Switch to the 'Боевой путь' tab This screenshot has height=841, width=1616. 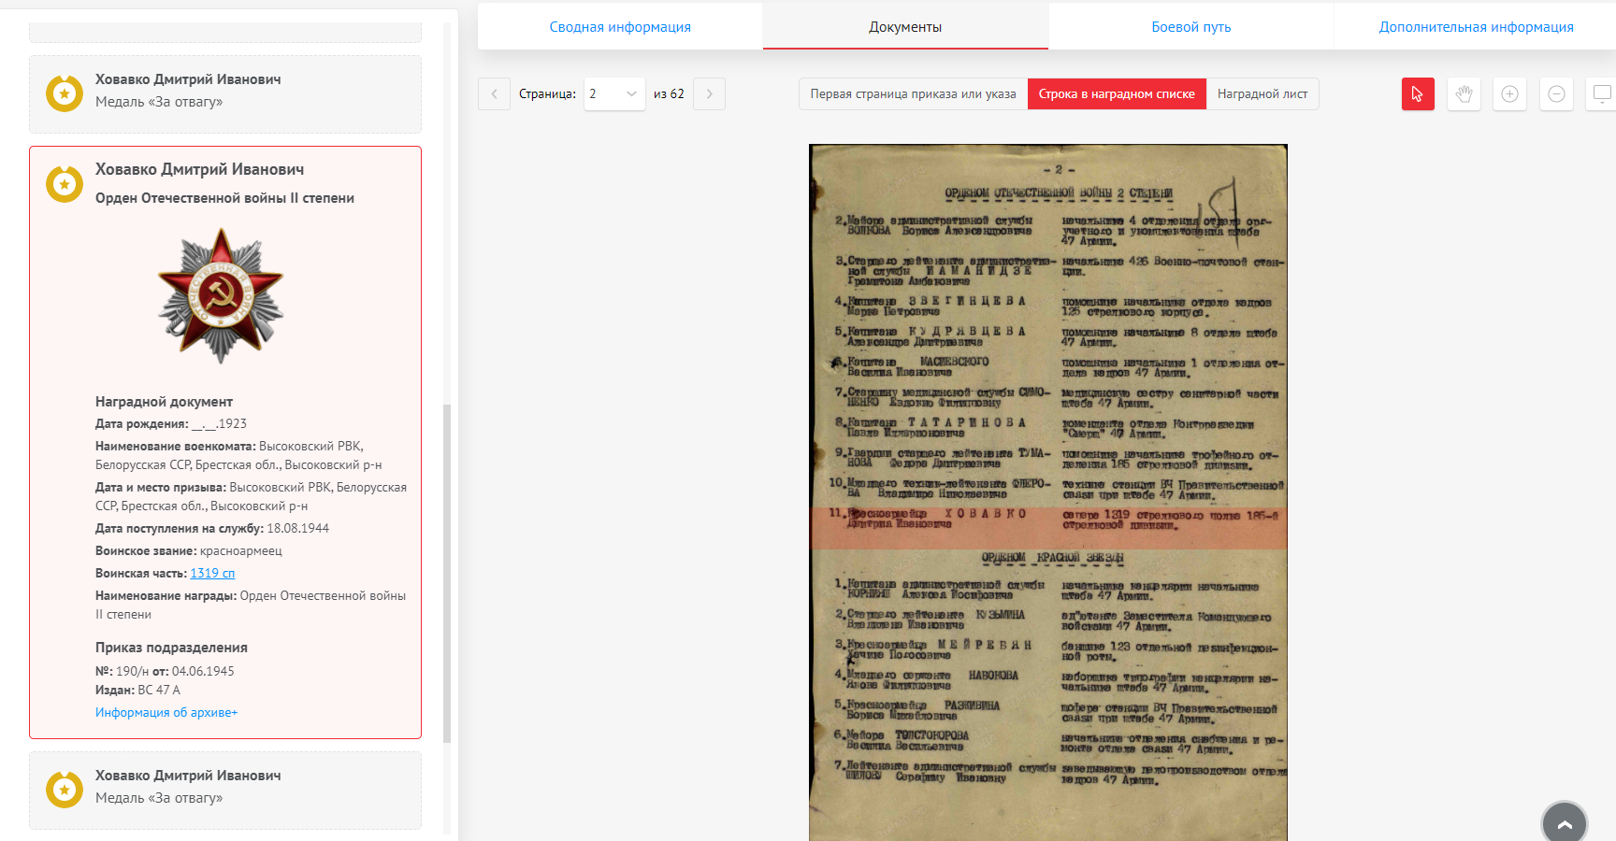(x=1190, y=27)
